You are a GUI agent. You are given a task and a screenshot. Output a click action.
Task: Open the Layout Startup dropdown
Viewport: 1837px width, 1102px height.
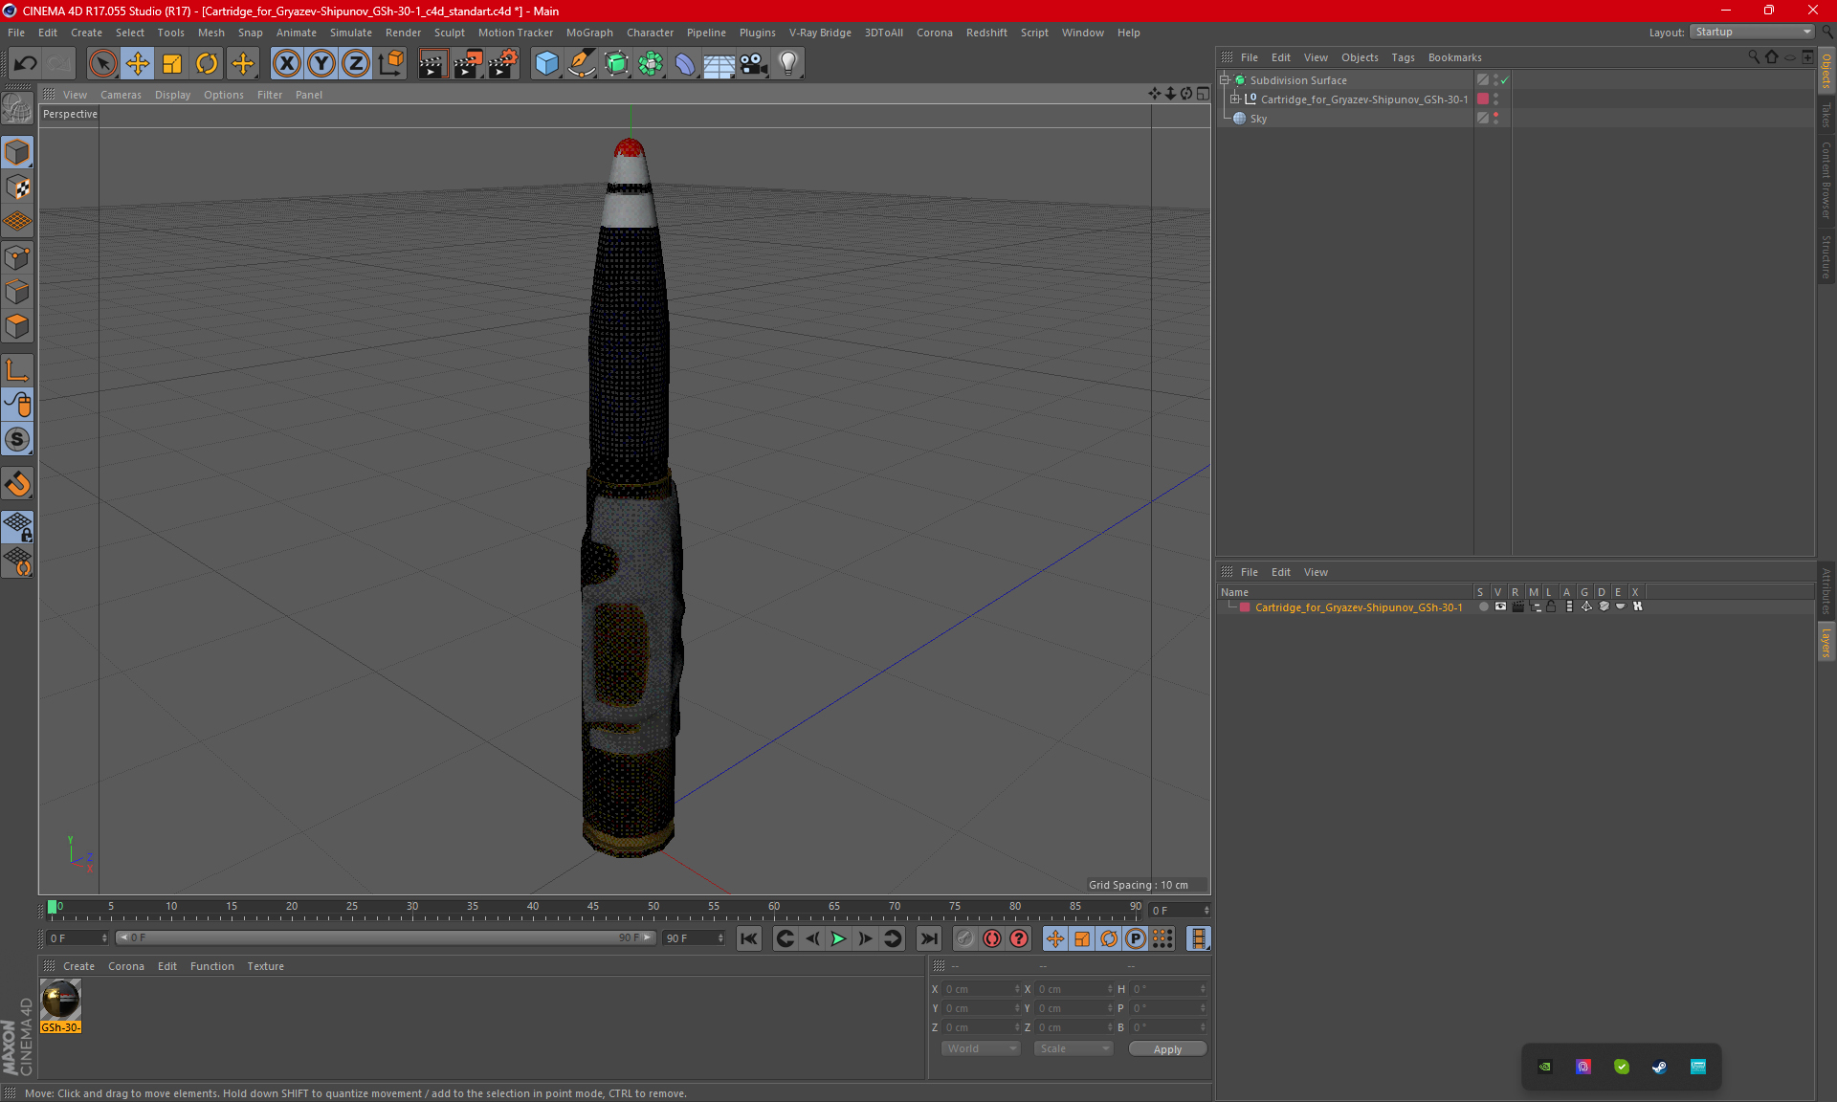pos(1753,32)
